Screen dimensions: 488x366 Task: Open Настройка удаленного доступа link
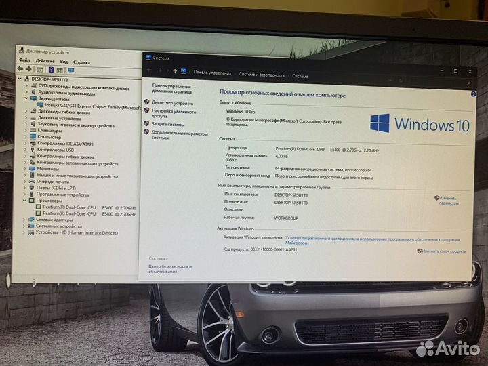(174, 114)
